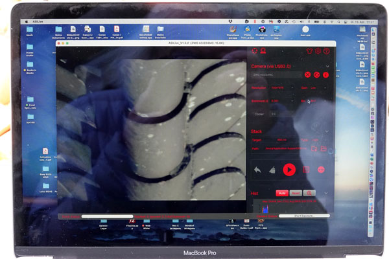This screenshot has width=389, height=259.
Task: Click the broom clear-stack icon
Action: click(x=272, y=170)
